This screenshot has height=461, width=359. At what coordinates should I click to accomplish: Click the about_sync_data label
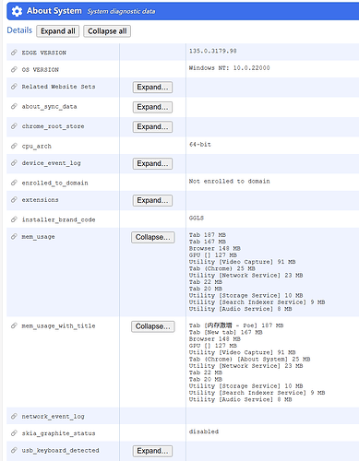point(49,107)
